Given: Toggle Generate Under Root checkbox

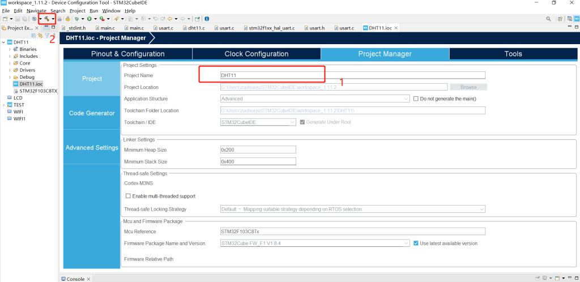Looking at the screenshot, I should click(302, 122).
